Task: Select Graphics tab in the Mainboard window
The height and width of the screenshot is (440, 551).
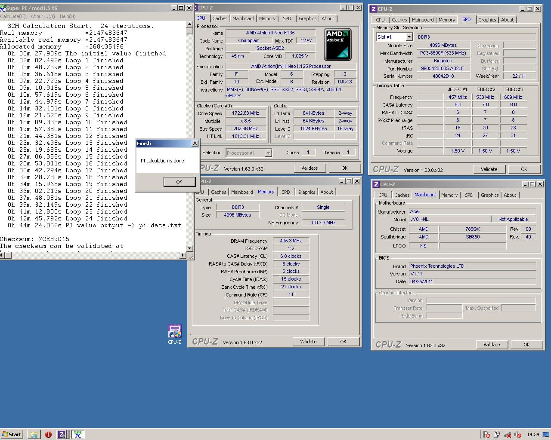Action: (x=489, y=195)
